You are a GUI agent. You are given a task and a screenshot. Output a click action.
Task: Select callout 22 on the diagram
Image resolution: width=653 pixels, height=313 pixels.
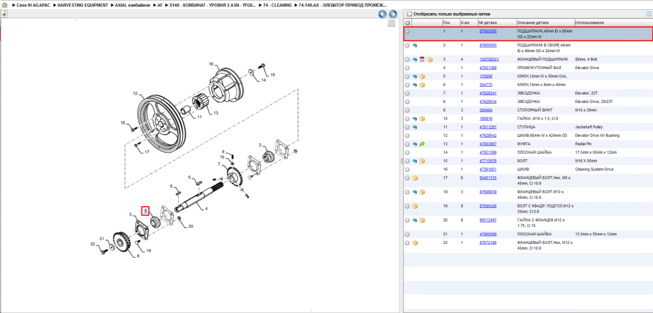[x=93, y=243]
